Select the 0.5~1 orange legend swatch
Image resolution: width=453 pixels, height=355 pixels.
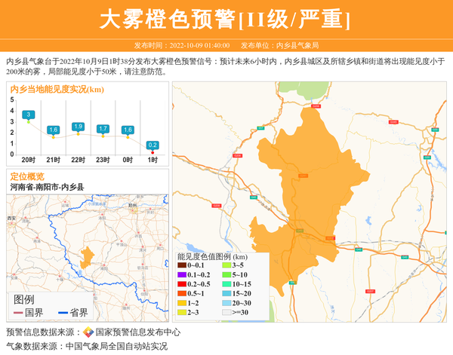click(x=182, y=293)
